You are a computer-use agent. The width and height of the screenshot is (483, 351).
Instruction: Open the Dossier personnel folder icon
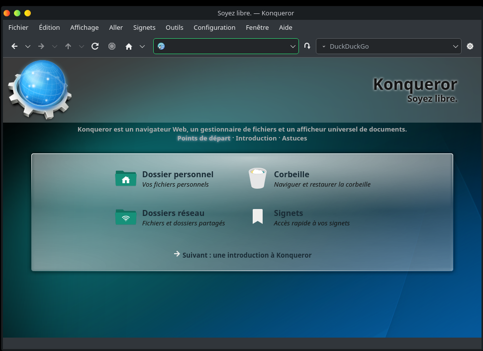click(x=125, y=179)
